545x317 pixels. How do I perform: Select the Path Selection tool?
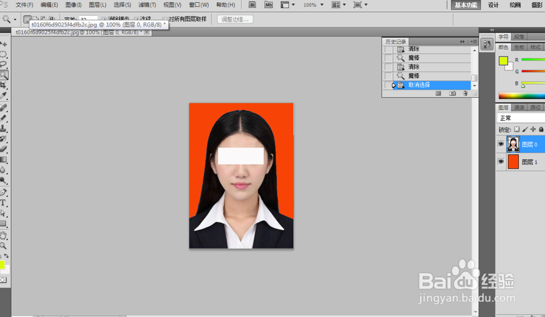tap(3, 213)
